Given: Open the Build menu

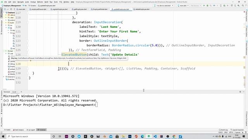Looking at the screenshot, I should click(x=46, y=2).
